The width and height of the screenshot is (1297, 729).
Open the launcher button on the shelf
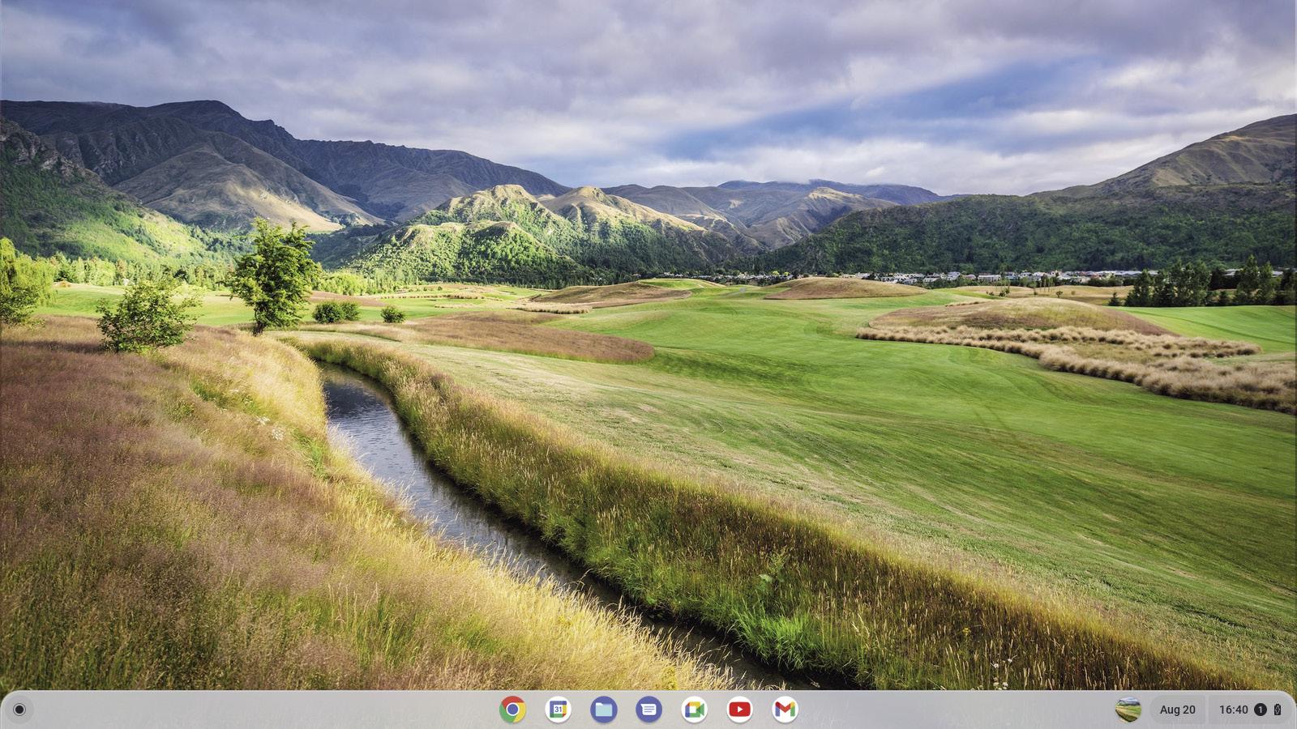tap(19, 710)
